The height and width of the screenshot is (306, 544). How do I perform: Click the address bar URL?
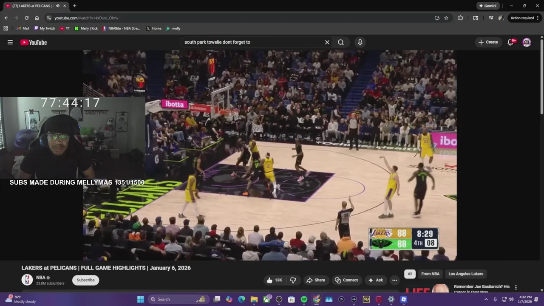coord(86,18)
